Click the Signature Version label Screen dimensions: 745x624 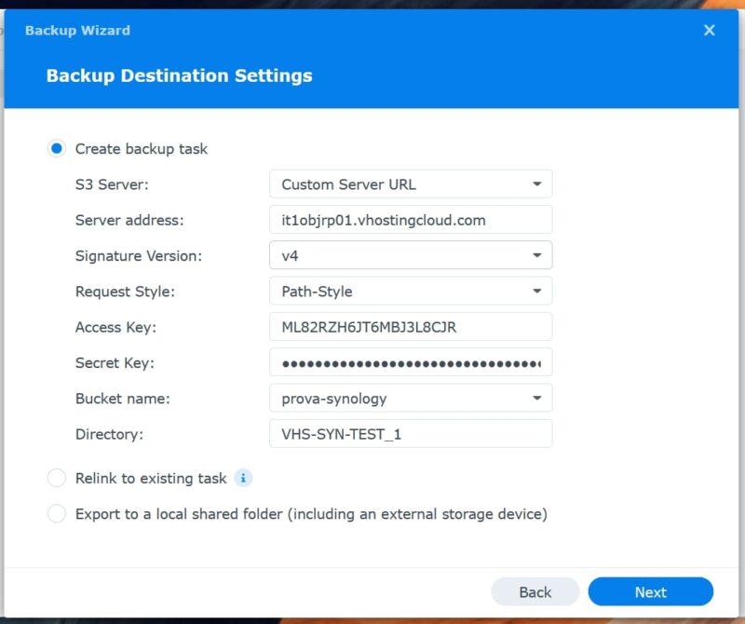(138, 256)
